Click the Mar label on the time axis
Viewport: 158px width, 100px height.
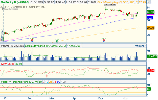point(52,98)
